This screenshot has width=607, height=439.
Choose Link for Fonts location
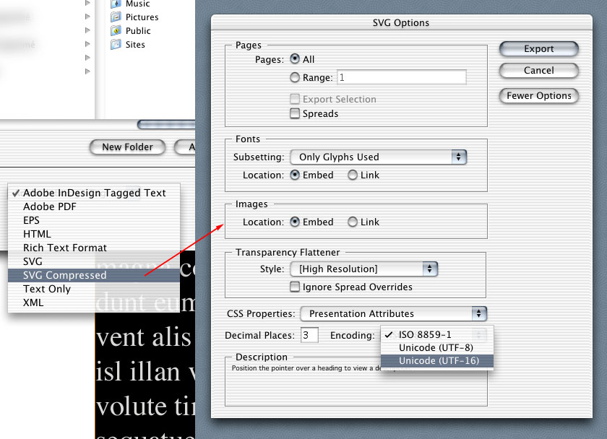(x=353, y=175)
